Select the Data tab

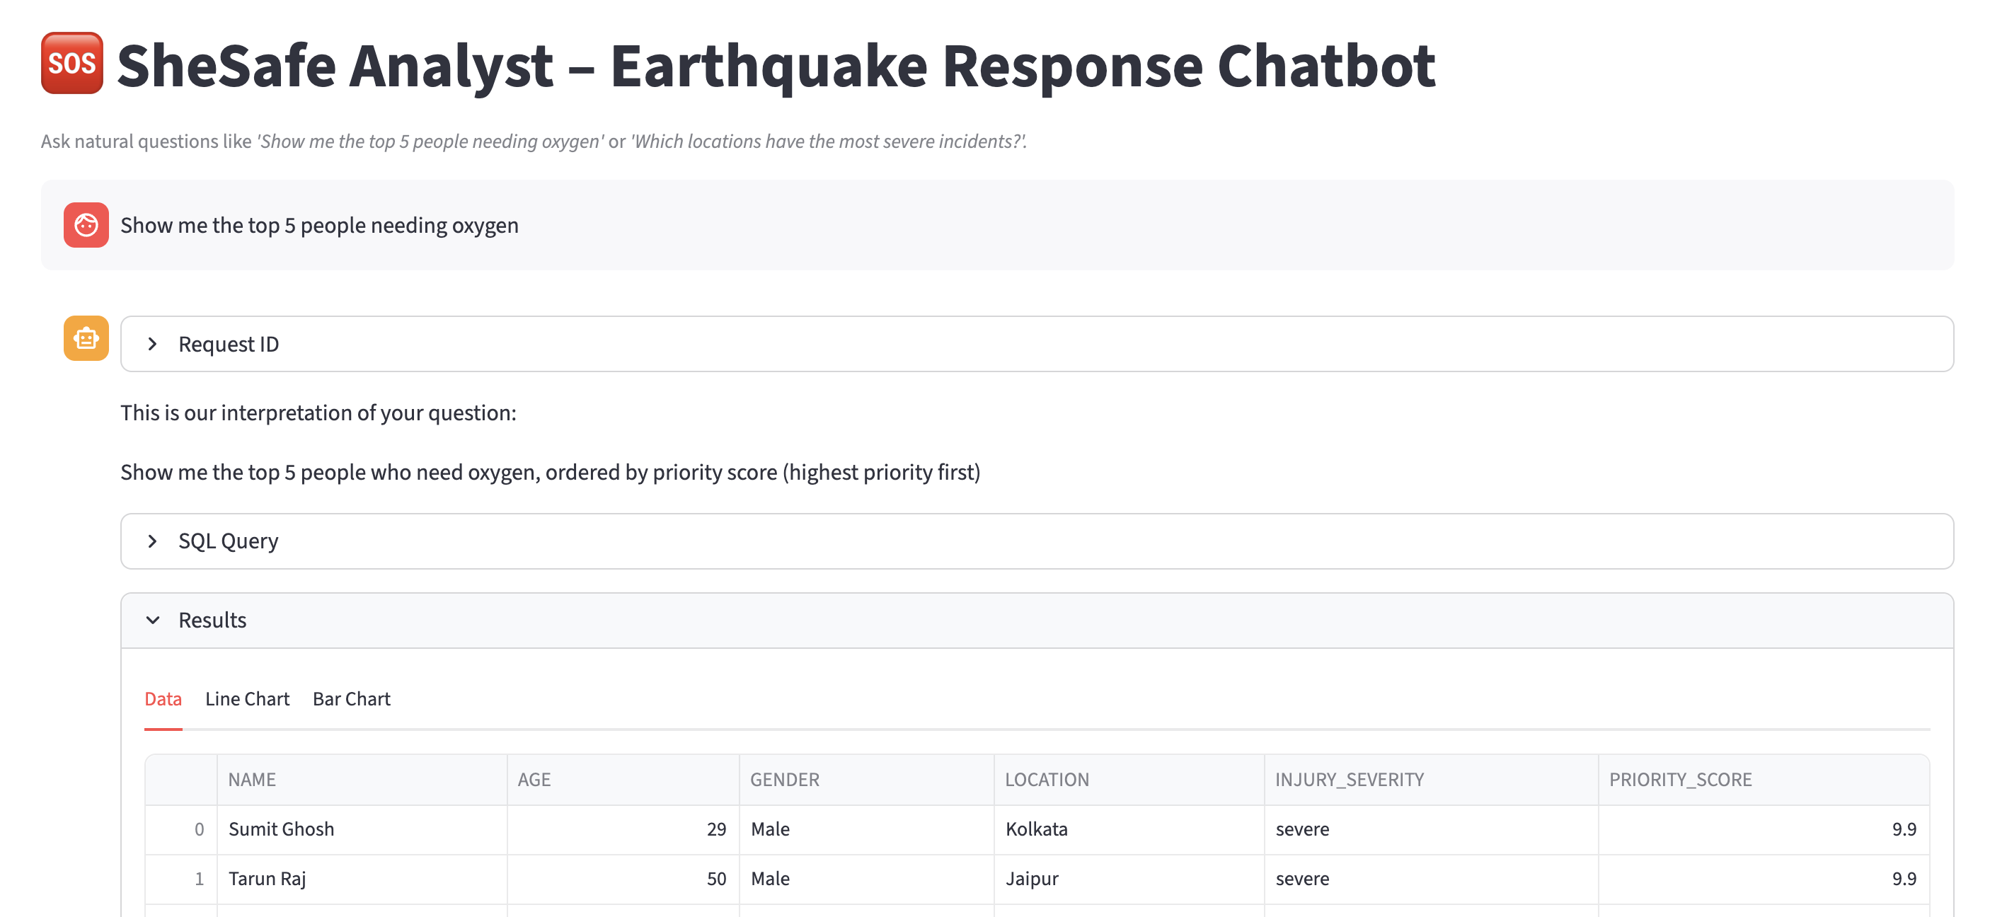(163, 699)
